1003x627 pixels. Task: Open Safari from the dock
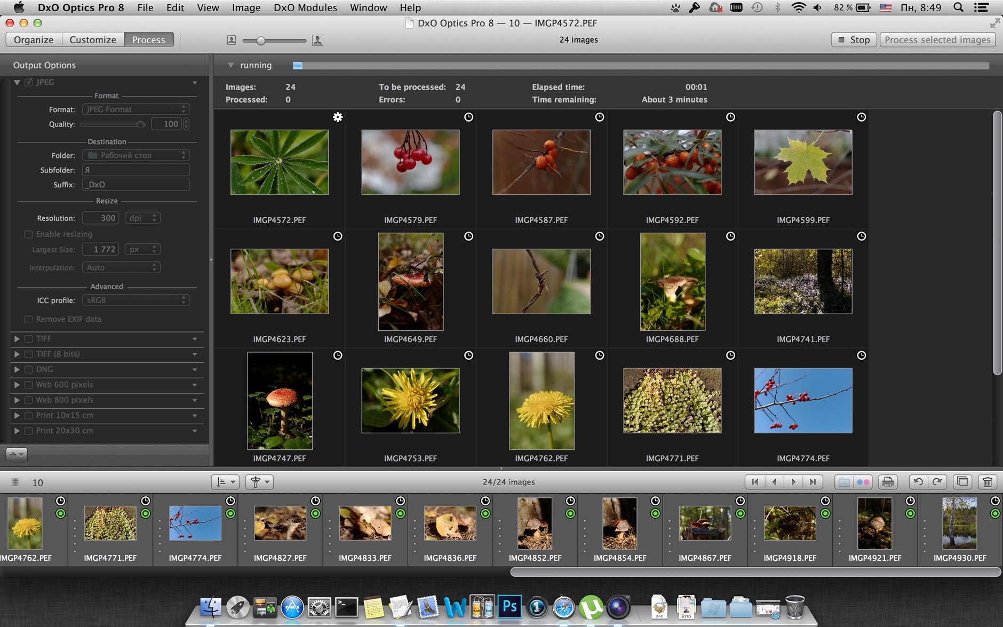(564, 607)
